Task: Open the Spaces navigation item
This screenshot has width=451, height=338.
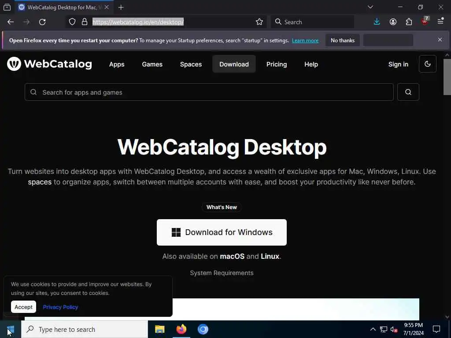Action: [191, 64]
